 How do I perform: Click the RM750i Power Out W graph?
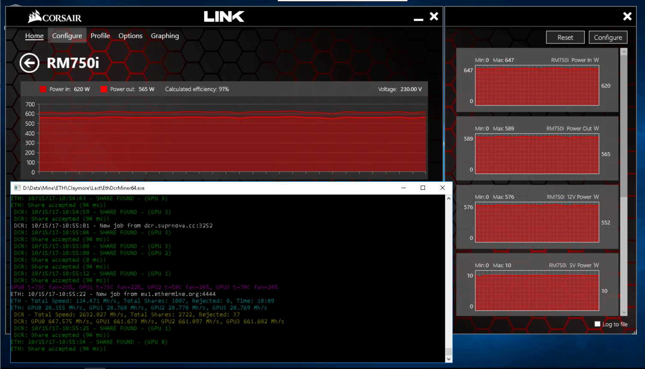537,154
